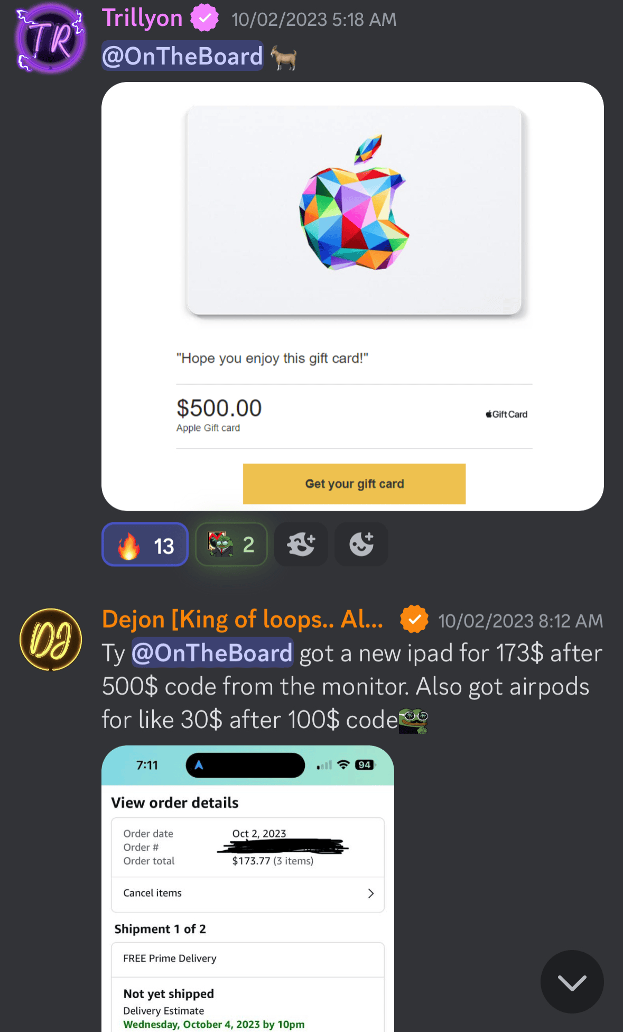Click the add super reaction icon
The image size is (623, 1032).
click(301, 545)
